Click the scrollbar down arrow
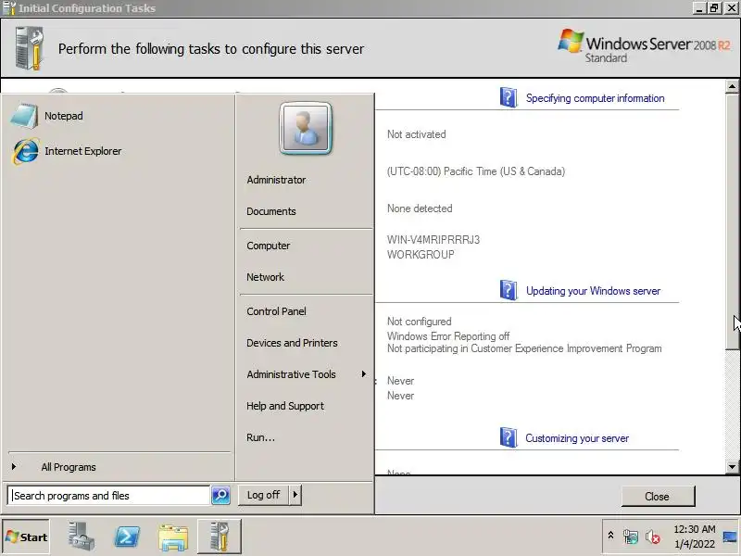This screenshot has width=741, height=556. point(732,467)
